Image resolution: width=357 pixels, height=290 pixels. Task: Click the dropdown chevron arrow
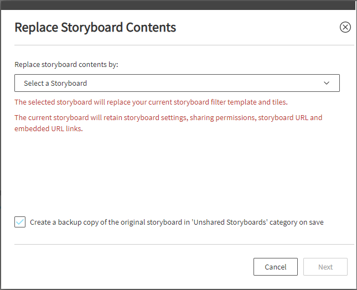(x=327, y=83)
